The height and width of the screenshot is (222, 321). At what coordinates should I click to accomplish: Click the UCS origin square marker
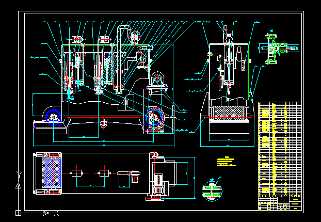coord(19,212)
